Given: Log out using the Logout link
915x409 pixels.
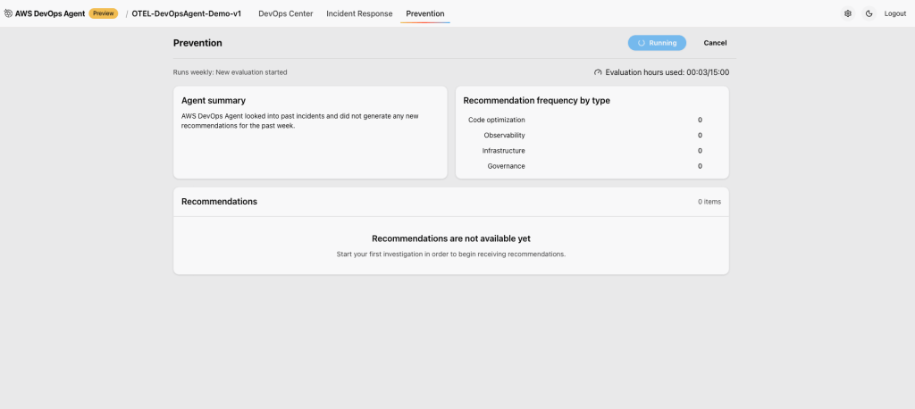Looking at the screenshot, I should (894, 13).
